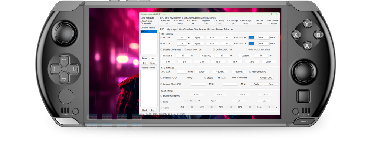
Task: Click Apply next to GPU Lock field
Action: (202, 71)
